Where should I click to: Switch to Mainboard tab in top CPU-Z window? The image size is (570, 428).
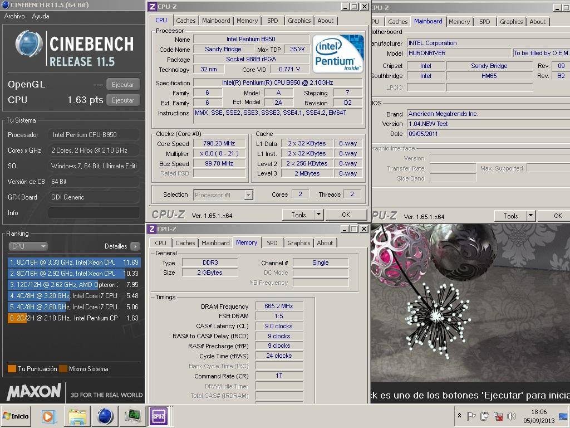[x=216, y=21]
